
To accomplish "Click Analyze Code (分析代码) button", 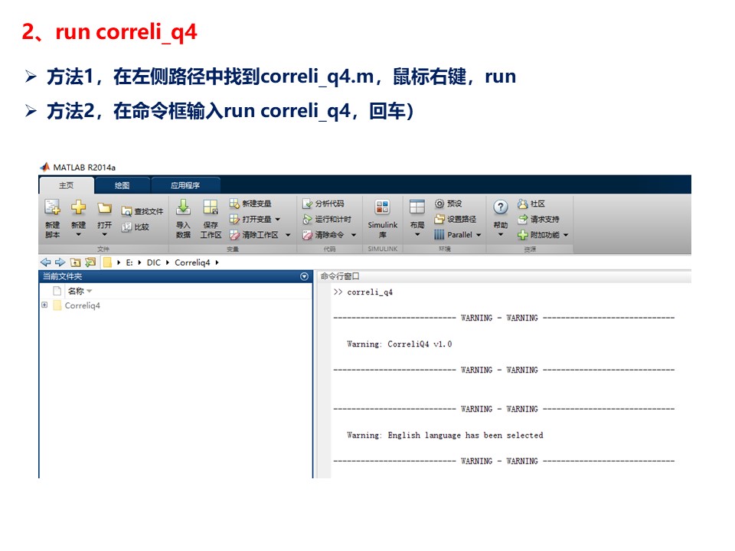I will [x=323, y=204].
